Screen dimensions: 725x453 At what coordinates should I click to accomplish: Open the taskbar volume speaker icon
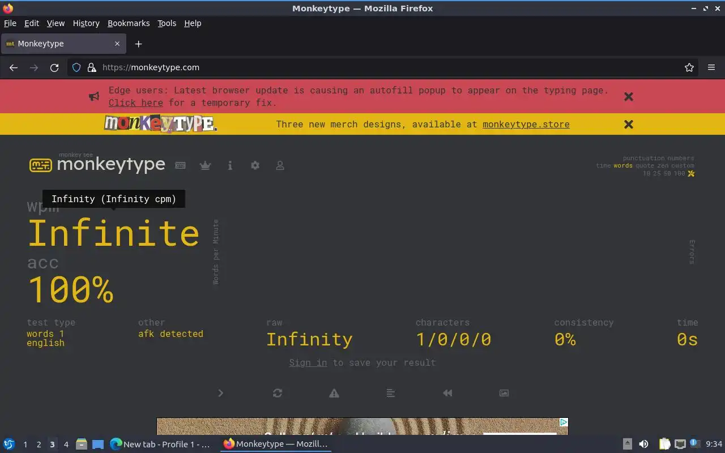(x=643, y=444)
